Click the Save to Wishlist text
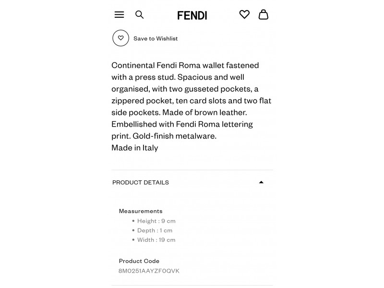Image resolution: width=384 pixels, height=288 pixels. (x=156, y=38)
